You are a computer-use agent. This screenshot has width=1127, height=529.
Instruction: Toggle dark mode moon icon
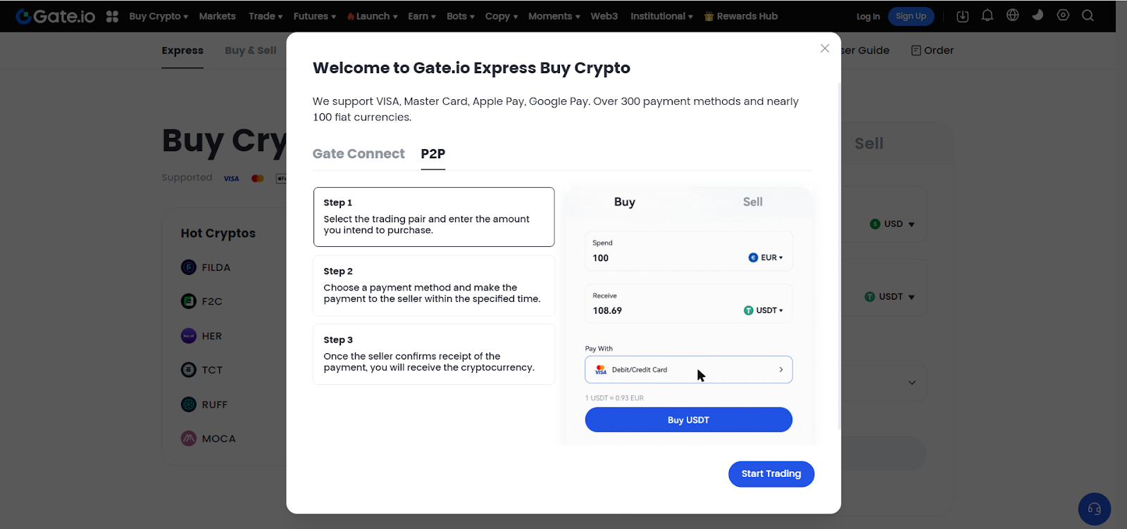pyautogui.click(x=1038, y=15)
